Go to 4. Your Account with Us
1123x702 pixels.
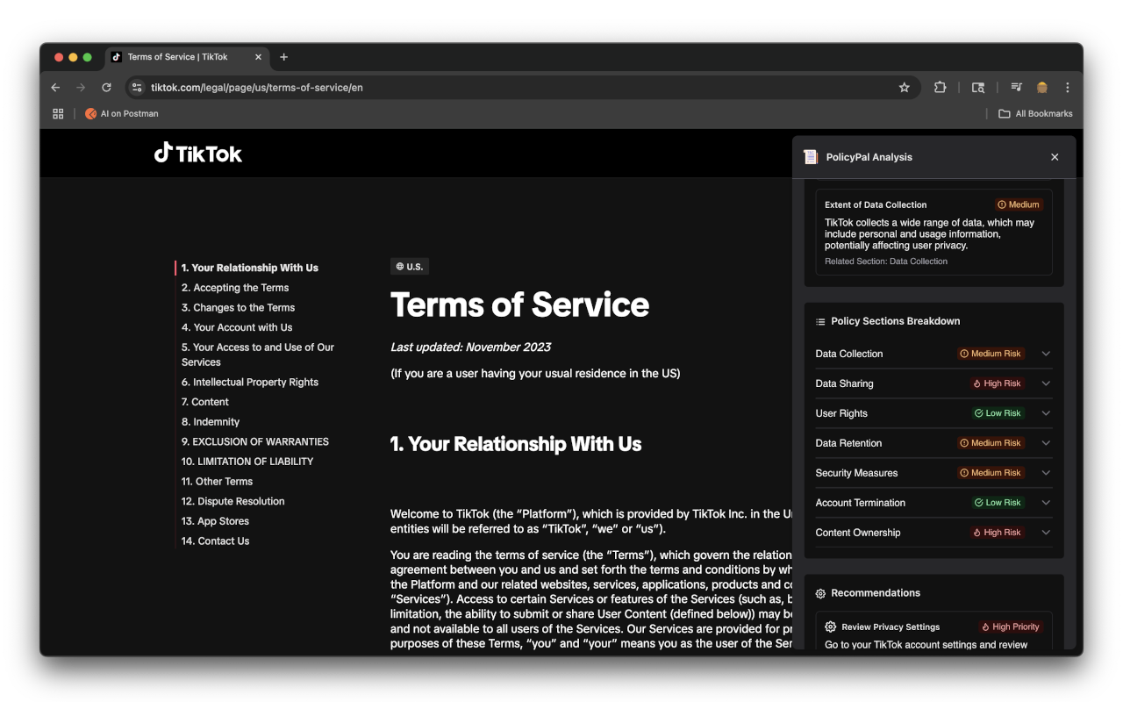tap(237, 327)
